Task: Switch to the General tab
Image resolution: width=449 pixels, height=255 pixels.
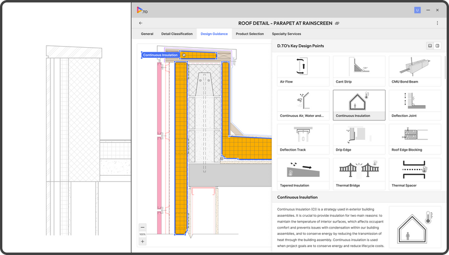Action: coord(147,34)
